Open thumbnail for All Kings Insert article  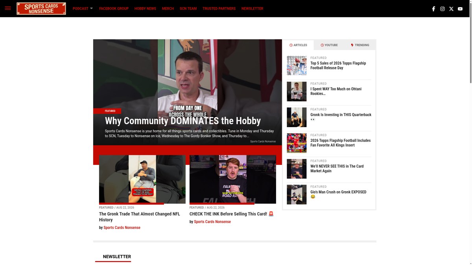coord(297,143)
